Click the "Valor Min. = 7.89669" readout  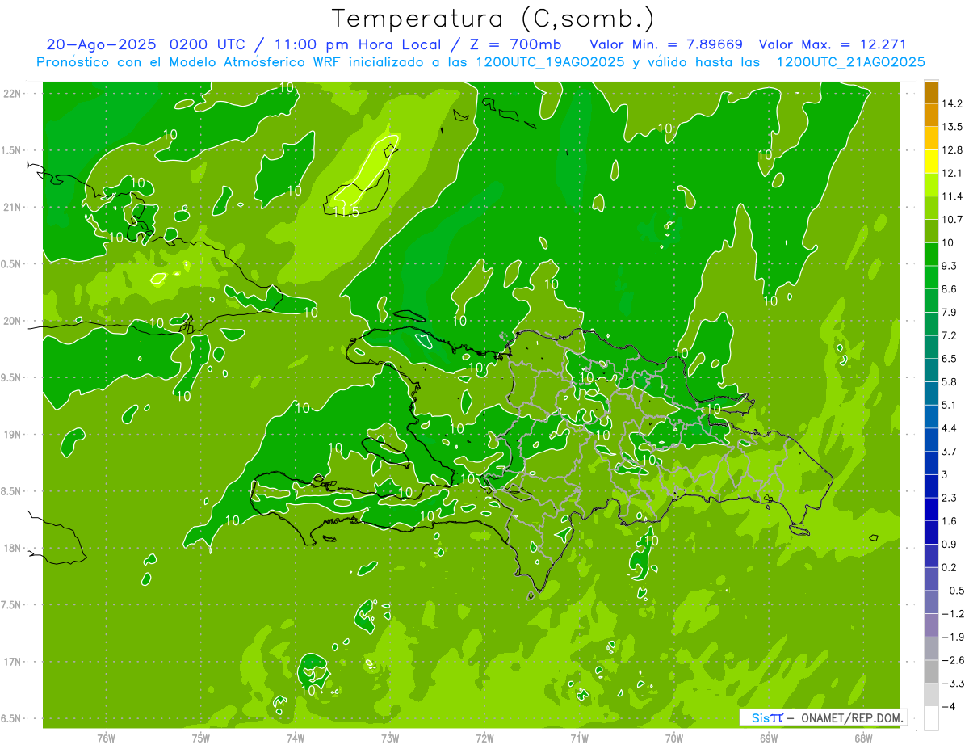(666, 44)
